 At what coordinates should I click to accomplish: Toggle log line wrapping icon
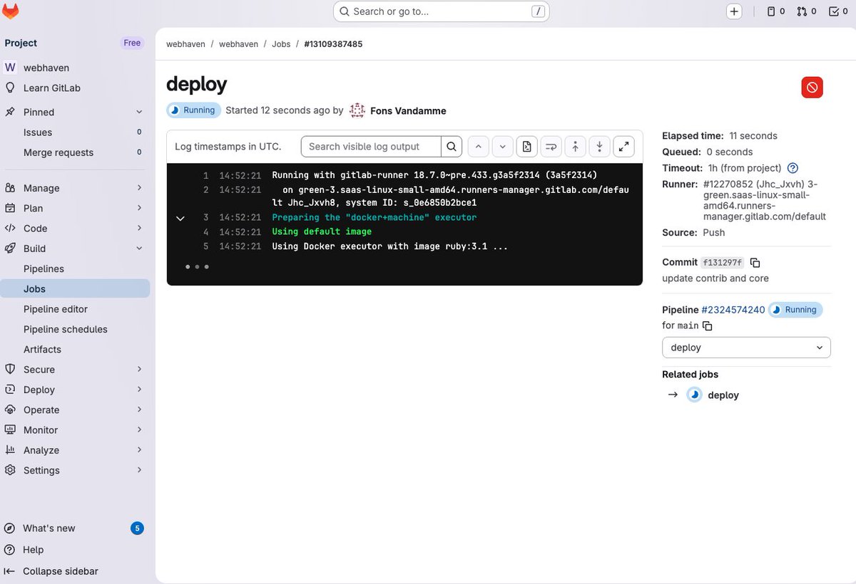[551, 147]
